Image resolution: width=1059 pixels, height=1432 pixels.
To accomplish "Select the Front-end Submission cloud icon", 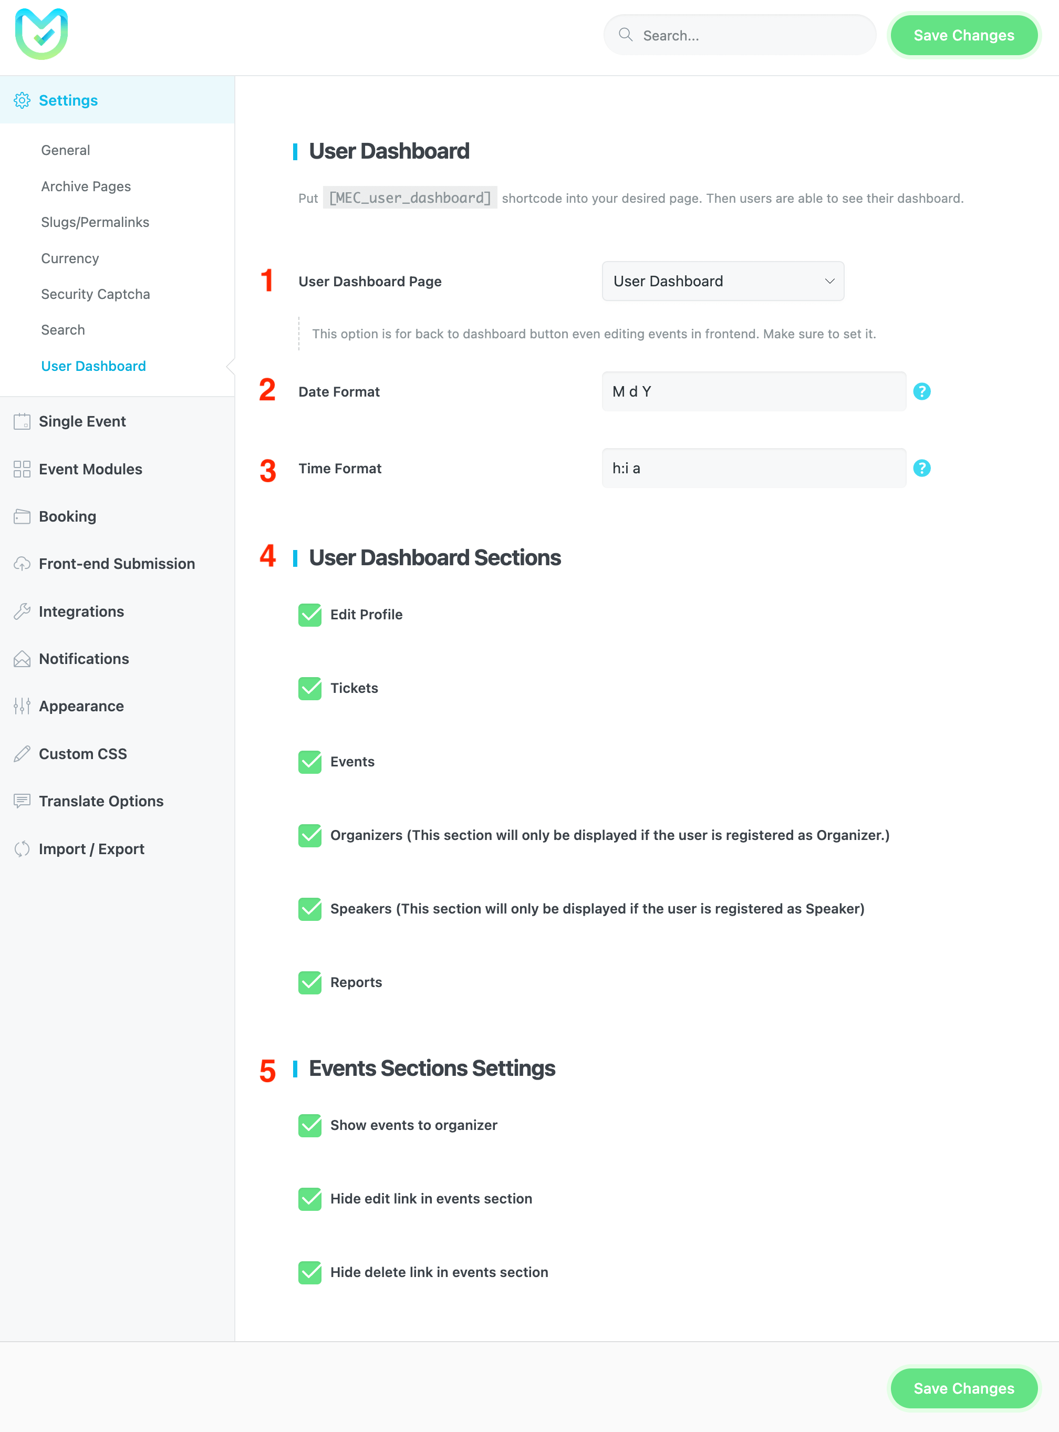I will tap(22, 564).
